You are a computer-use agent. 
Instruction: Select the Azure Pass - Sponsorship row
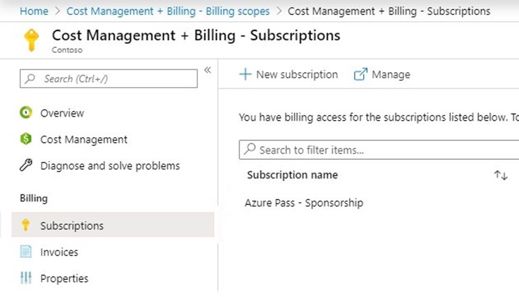coord(304,203)
